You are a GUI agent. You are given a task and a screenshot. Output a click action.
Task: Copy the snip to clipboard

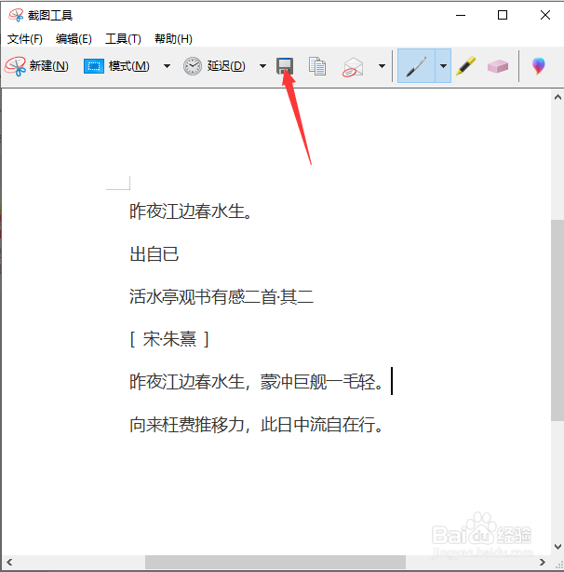point(317,66)
